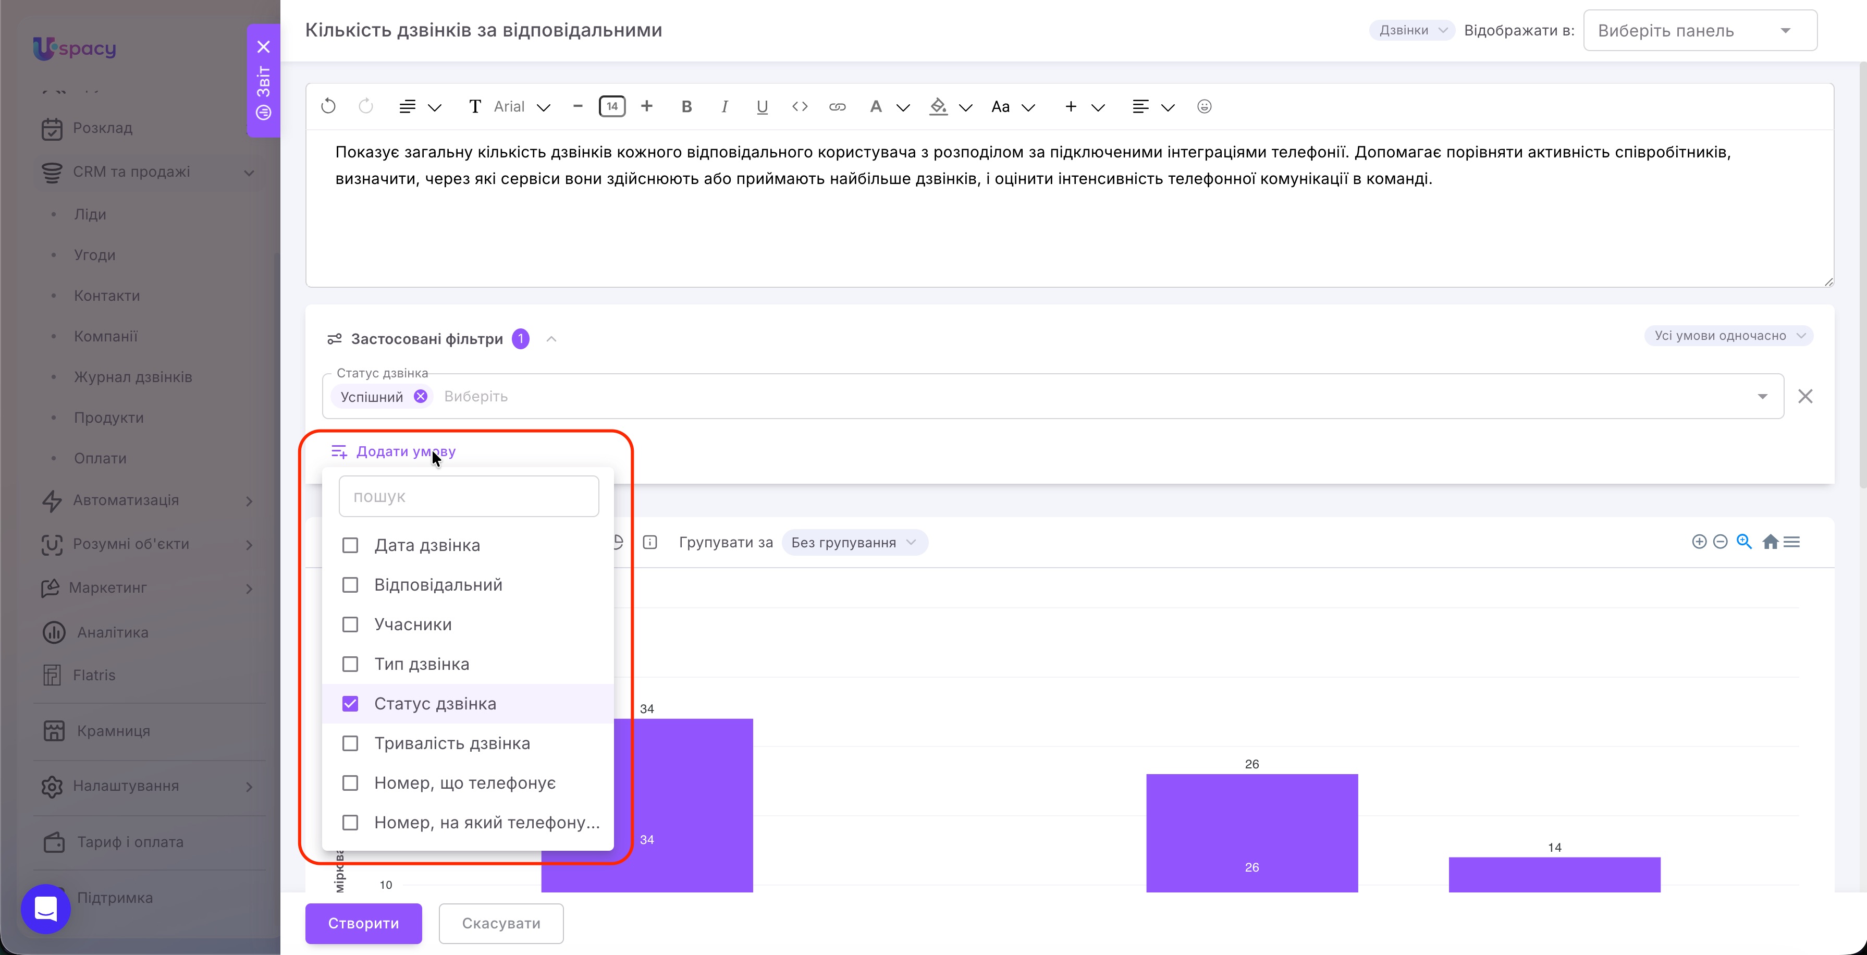This screenshot has height=955, width=1867.
Task: Check the Тип дзвінка checkbox
Action: click(x=350, y=664)
